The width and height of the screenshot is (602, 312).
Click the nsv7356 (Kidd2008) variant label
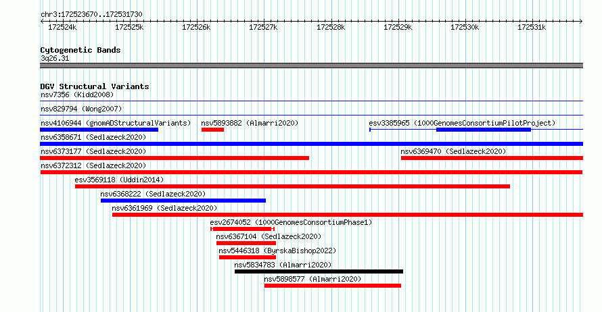point(77,95)
